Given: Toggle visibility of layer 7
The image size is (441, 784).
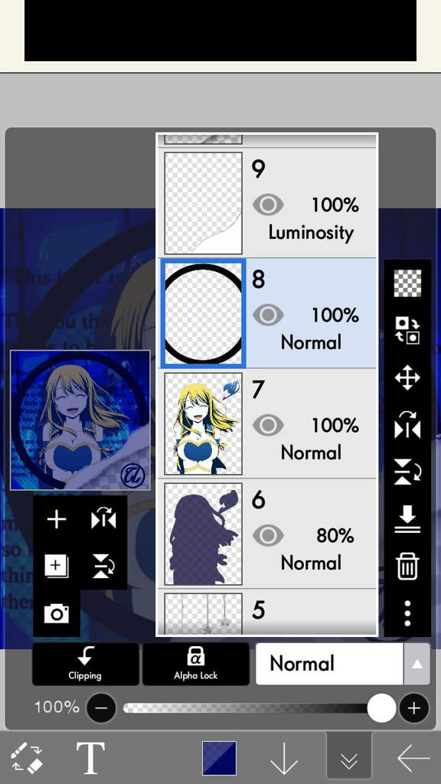Looking at the screenshot, I should [268, 426].
